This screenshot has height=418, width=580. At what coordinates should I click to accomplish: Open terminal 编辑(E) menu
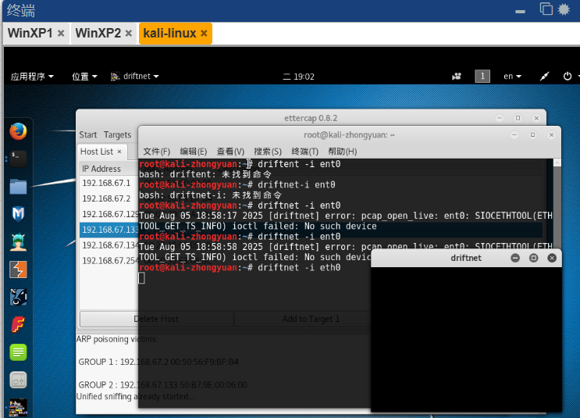click(x=194, y=152)
